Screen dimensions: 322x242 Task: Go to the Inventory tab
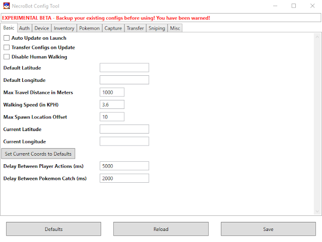click(64, 28)
